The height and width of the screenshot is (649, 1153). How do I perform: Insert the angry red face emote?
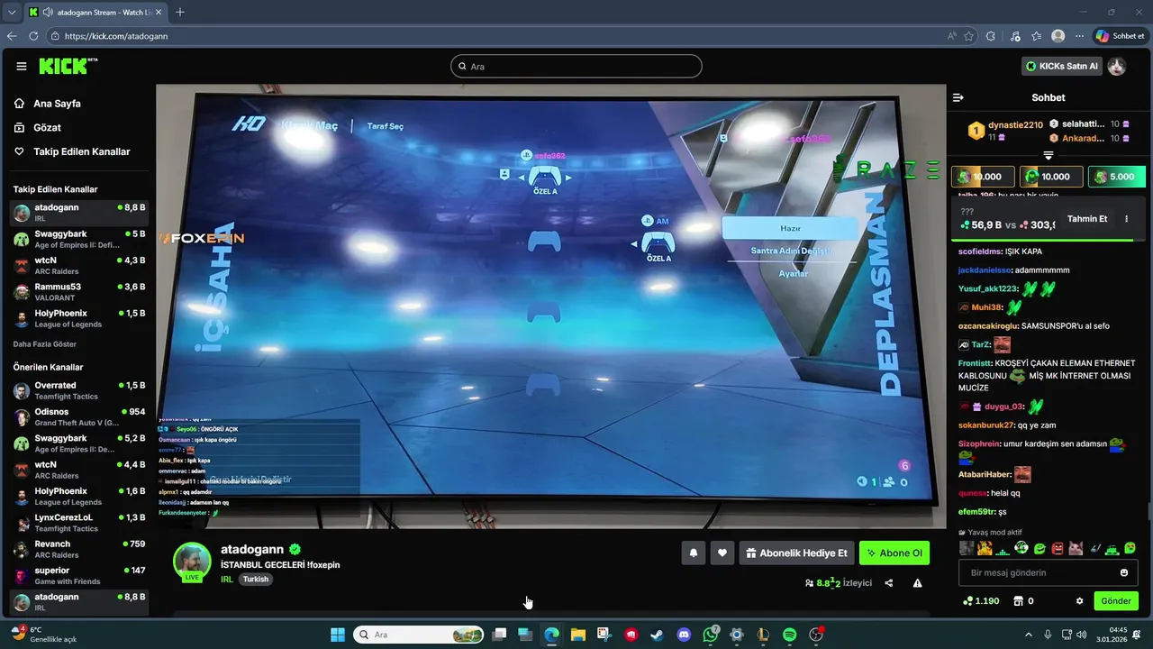[x=1058, y=548]
